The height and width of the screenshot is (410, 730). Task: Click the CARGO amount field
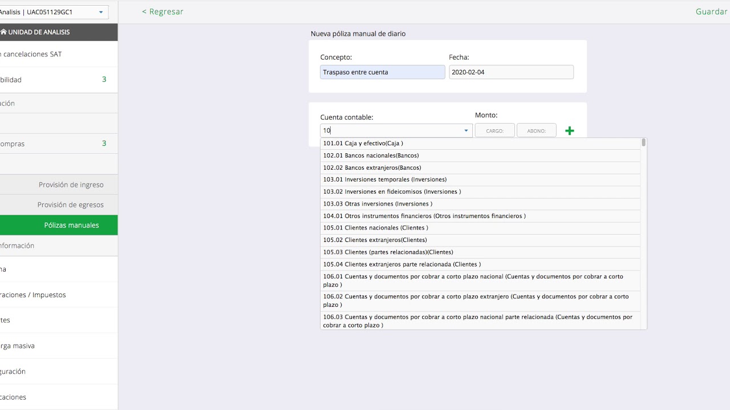click(494, 130)
